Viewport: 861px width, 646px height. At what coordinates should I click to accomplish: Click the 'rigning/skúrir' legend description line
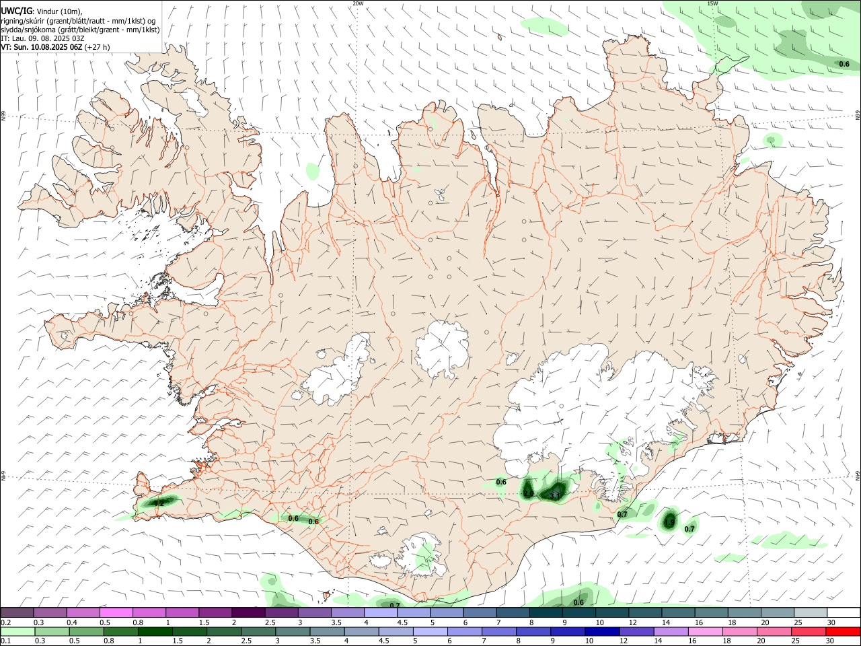pyautogui.click(x=78, y=21)
